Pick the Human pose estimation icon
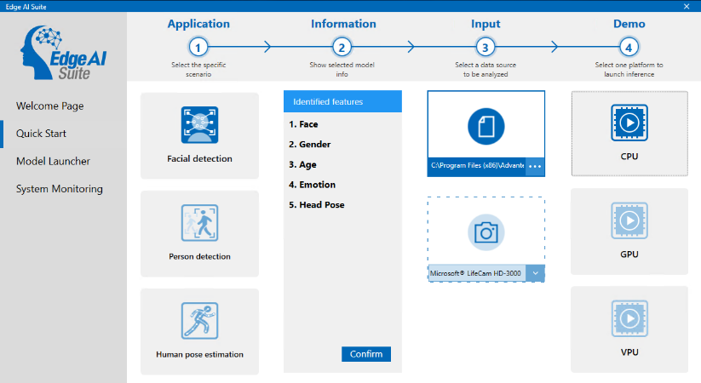701x383 pixels. click(199, 321)
